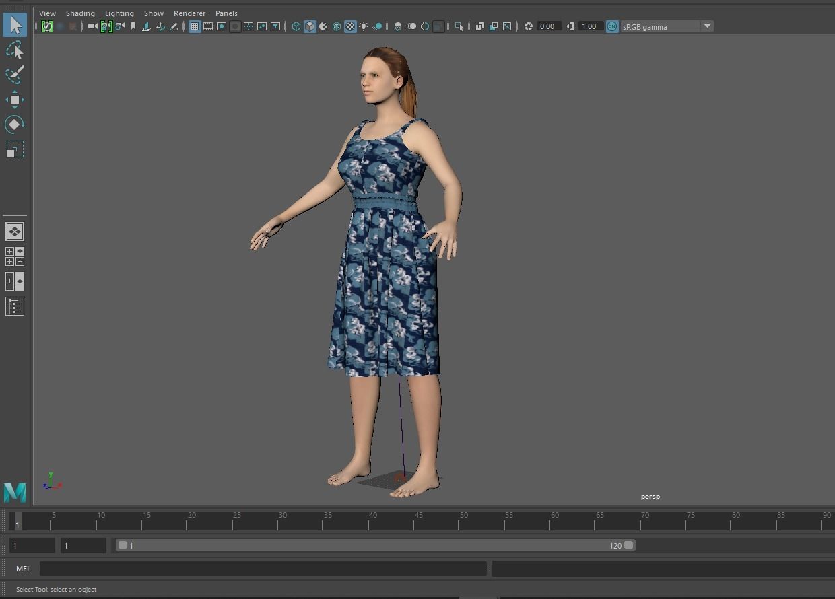Image resolution: width=835 pixels, height=599 pixels.
Task: Toggle the Lock Camera icon
Action: pyautogui.click(x=106, y=26)
